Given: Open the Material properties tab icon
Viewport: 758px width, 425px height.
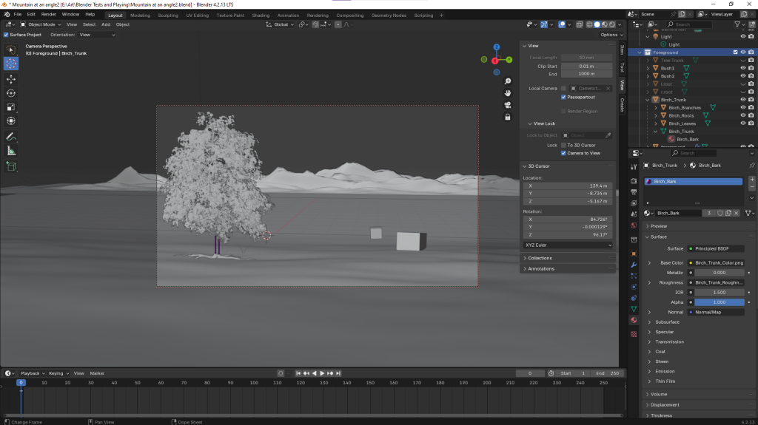Looking at the screenshot, I should click(634, 320).
